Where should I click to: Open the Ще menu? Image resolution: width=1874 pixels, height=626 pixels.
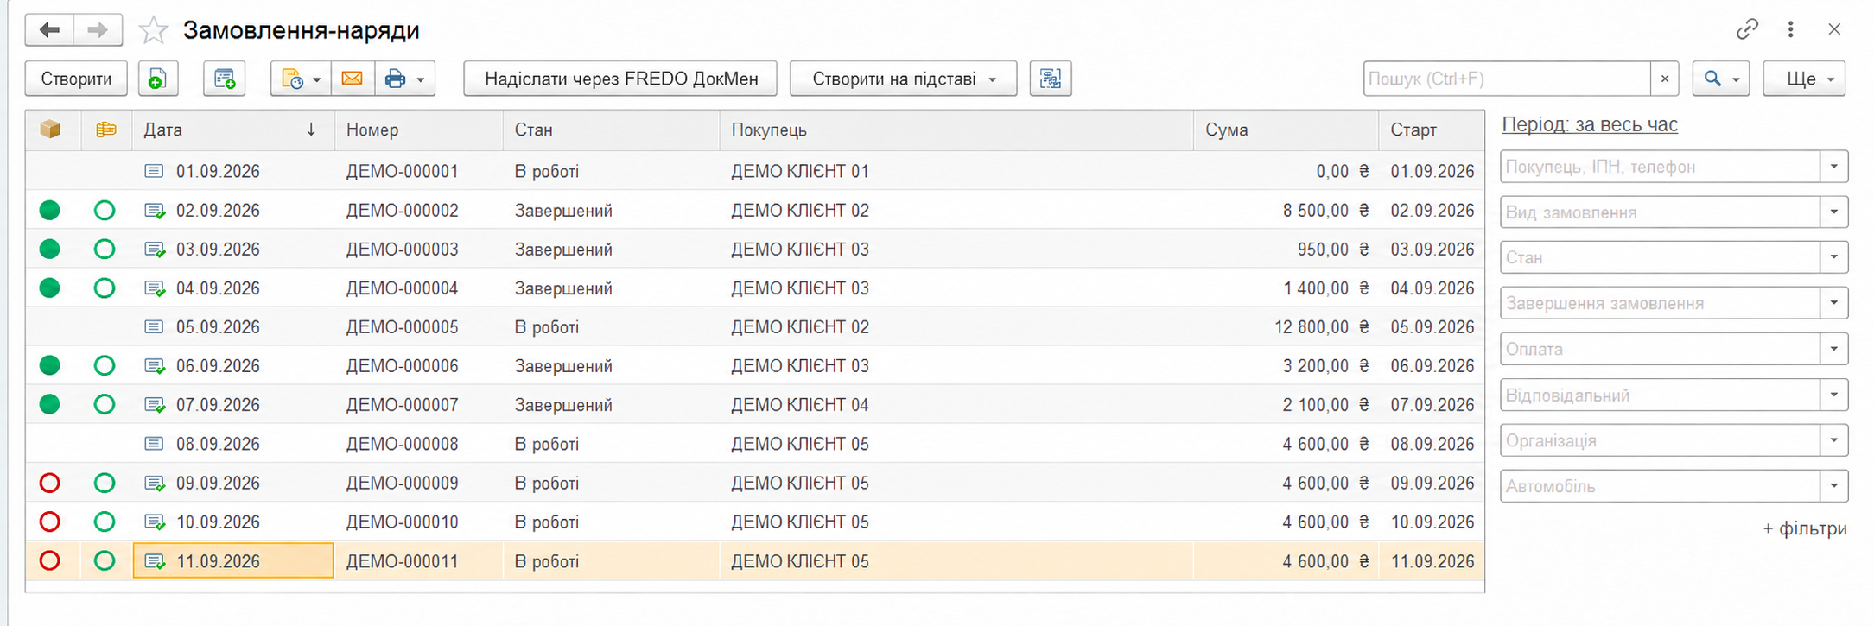pos(1804,79)
